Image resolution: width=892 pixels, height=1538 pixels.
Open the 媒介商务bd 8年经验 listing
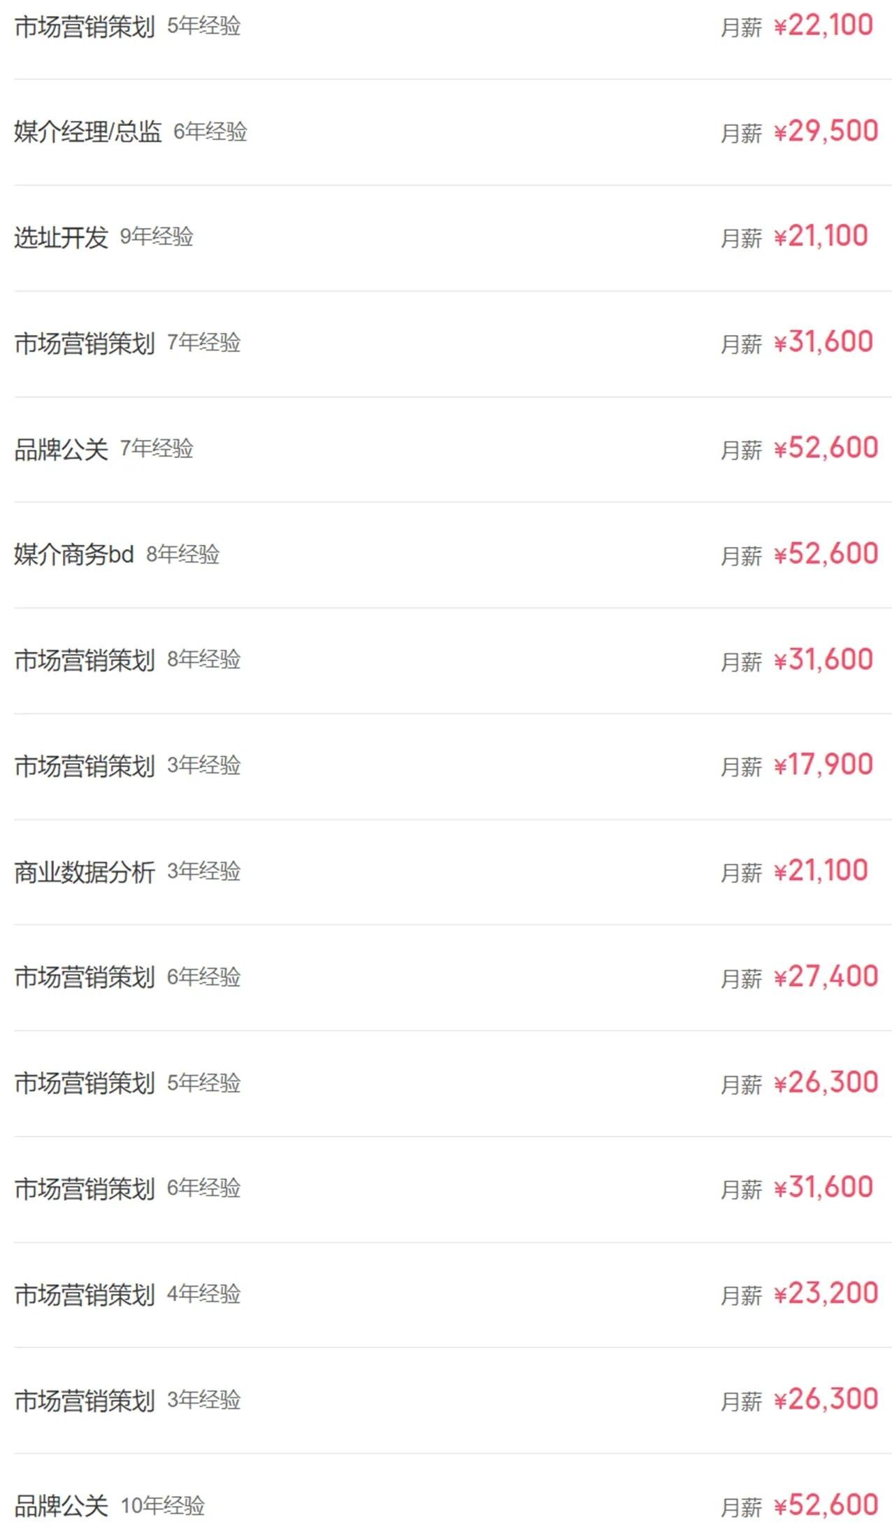74,555
